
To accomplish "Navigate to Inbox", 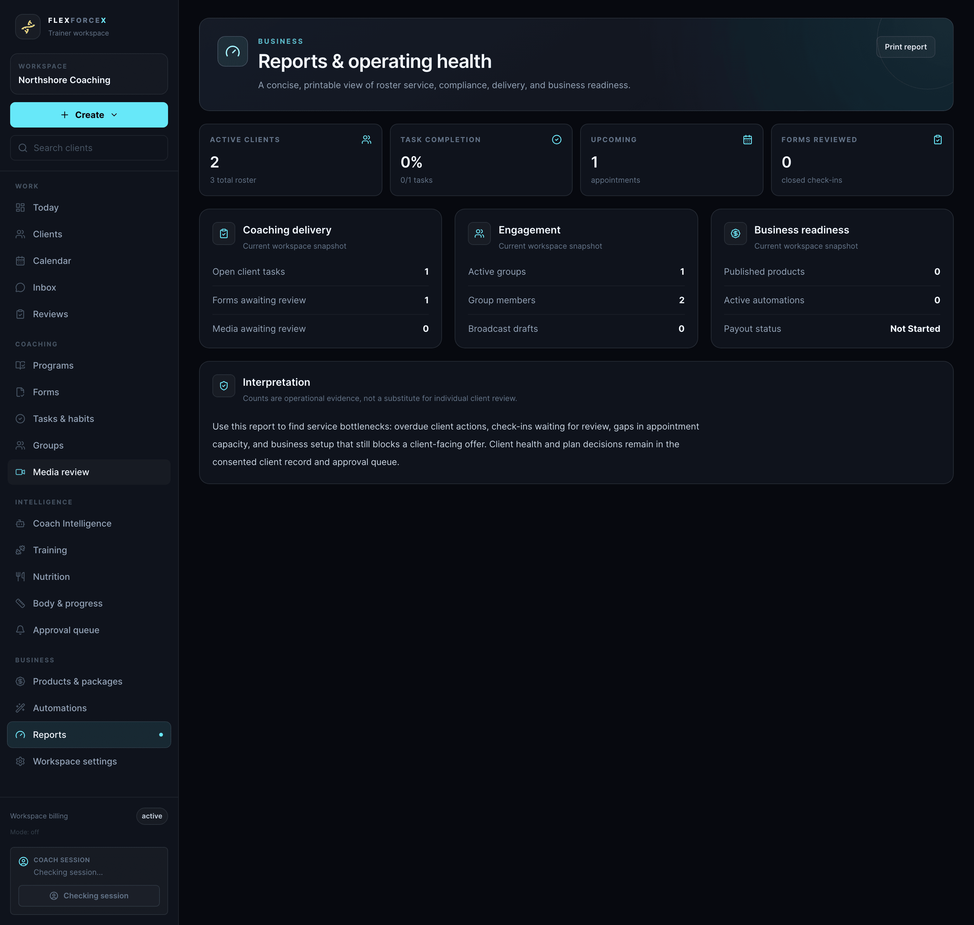I will click(x=89, y=287).
